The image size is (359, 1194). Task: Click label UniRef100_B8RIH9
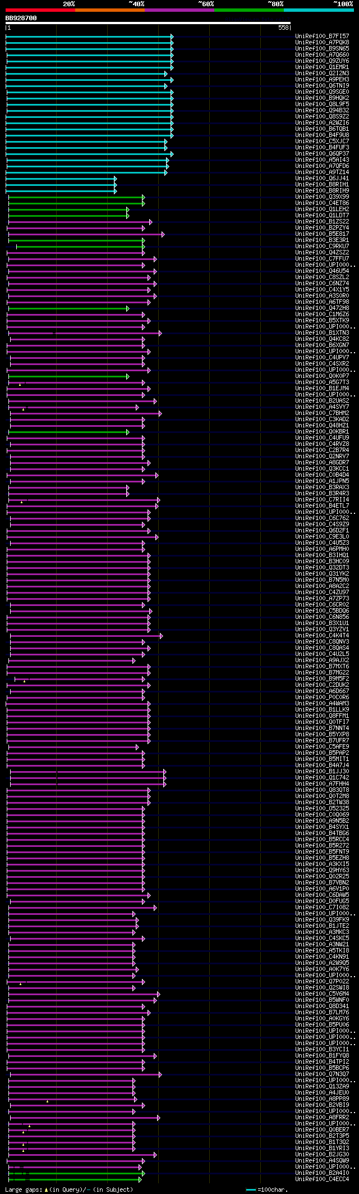tap(322, 190)
